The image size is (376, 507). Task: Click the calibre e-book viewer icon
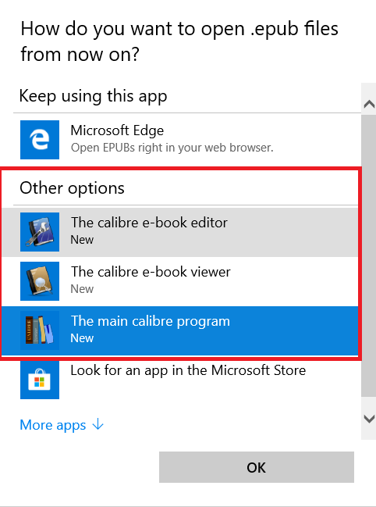40,281
